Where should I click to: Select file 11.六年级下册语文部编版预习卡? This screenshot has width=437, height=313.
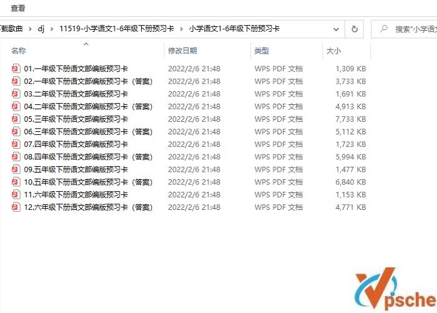(x=76, y=194)
